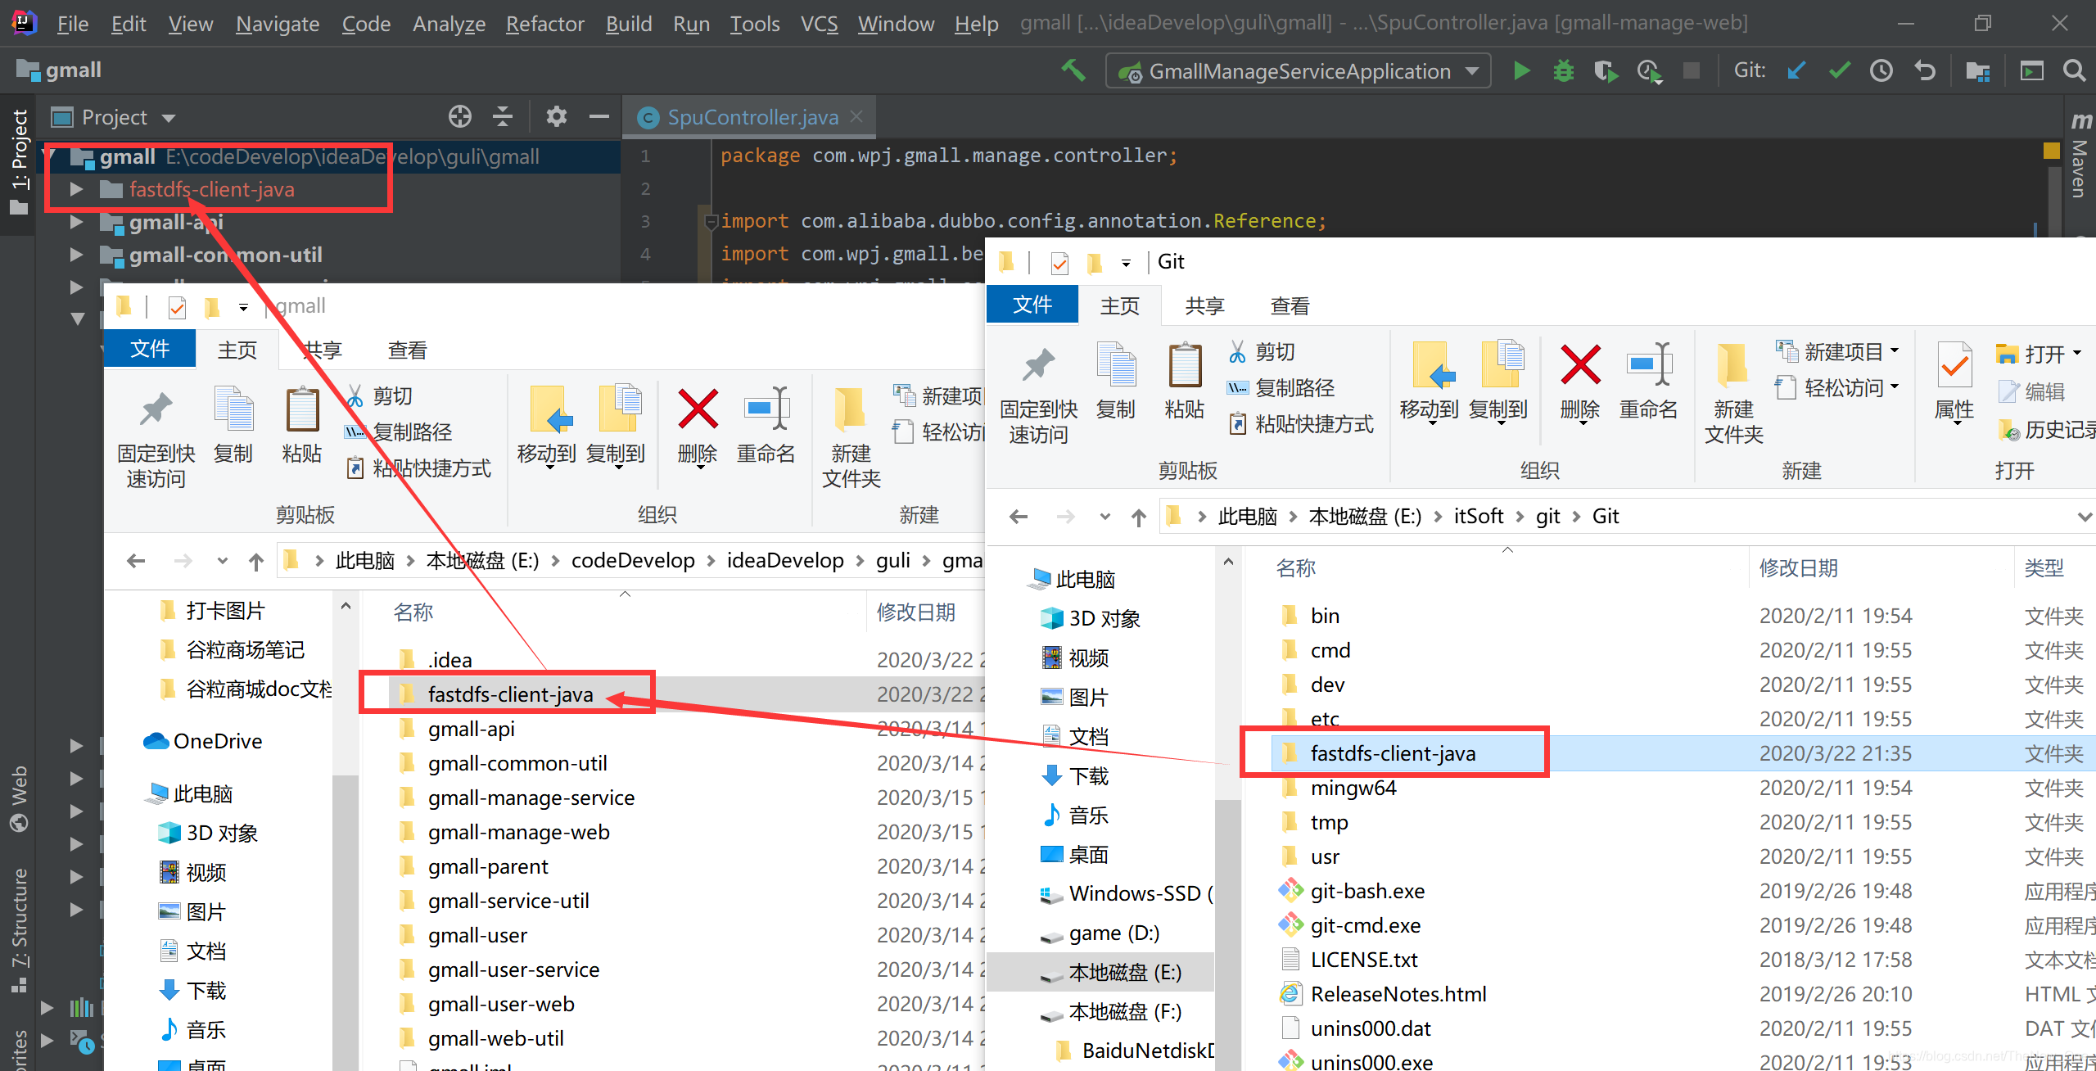The height and width of the screenshot is (1071, 2096).
Task: Toggle the Web tool window button
Action: pos(18,798)
